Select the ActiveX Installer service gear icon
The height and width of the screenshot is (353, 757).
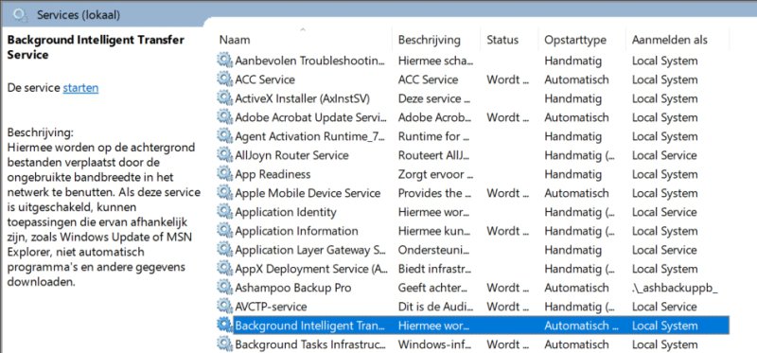click(224, 98)
